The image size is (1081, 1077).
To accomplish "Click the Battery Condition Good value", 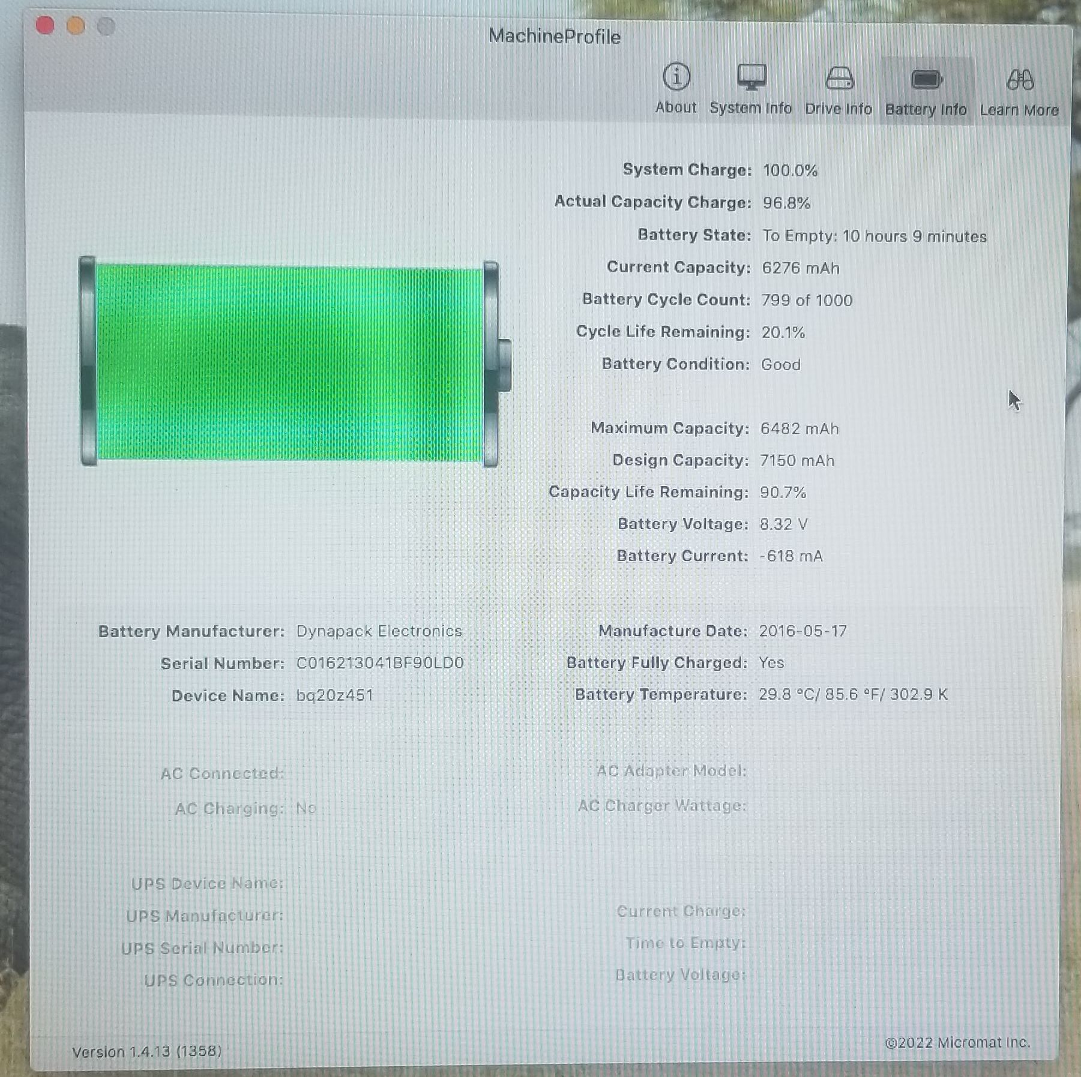I will pyautogui.click(x=780, y=365).
